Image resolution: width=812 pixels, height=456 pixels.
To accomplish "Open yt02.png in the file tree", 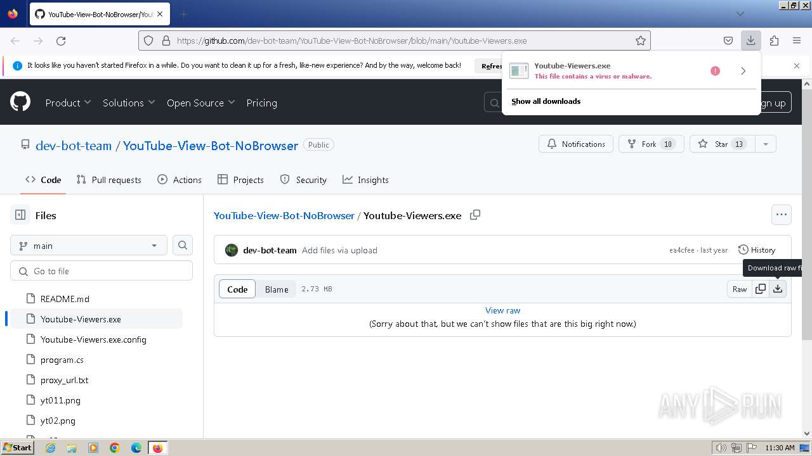I will (58, 421).
